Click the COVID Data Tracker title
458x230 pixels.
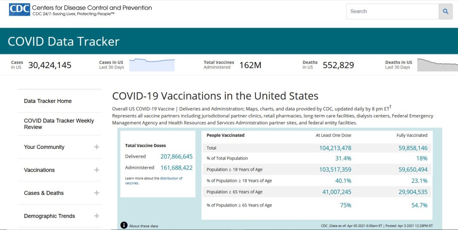64,41
